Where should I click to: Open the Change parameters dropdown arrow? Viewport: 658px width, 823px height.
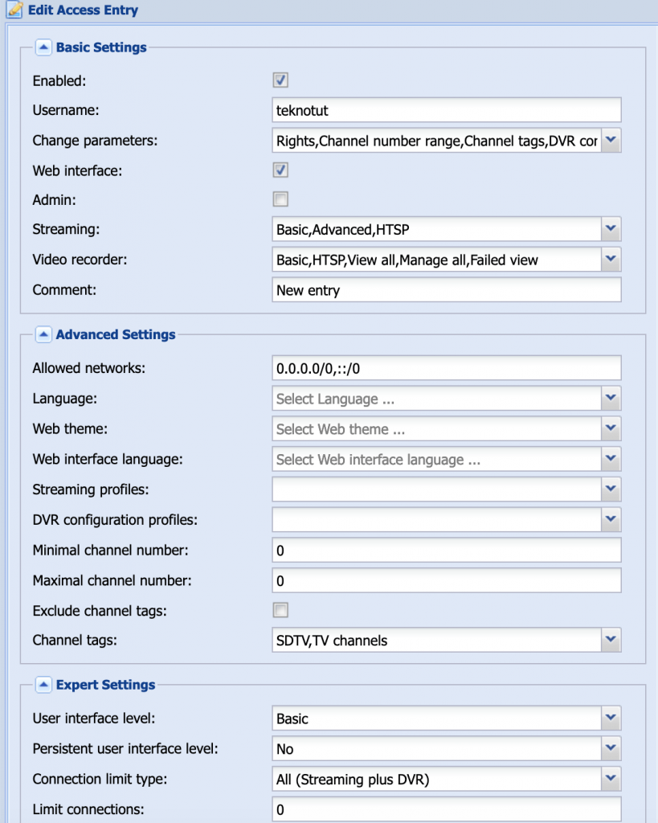pyautogui.click(x=611, y=141)
